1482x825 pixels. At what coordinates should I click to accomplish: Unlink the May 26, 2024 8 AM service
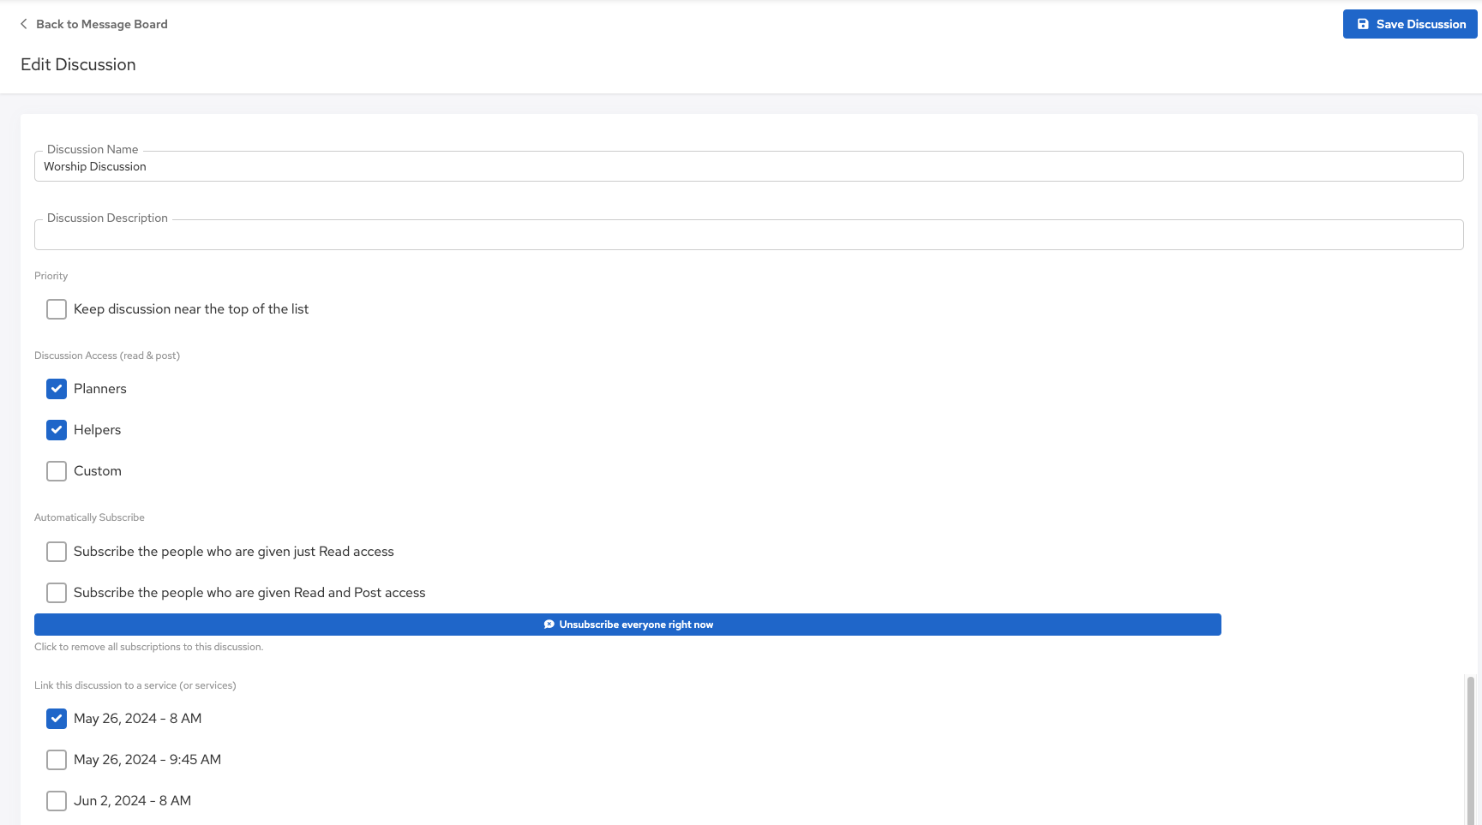57,719
